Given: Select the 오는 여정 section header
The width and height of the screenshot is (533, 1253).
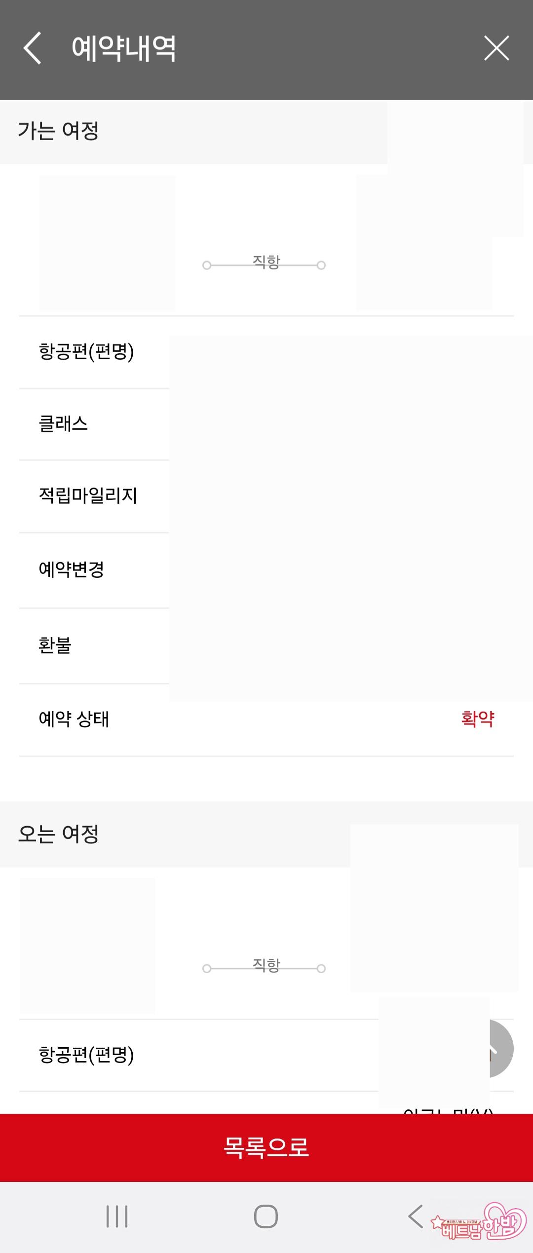Looking at the screenshot, I should pos(59,834).
